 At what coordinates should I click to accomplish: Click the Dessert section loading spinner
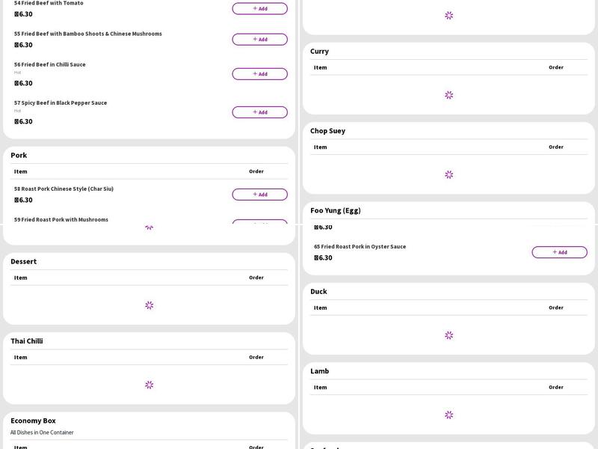[x=149, y=305]
